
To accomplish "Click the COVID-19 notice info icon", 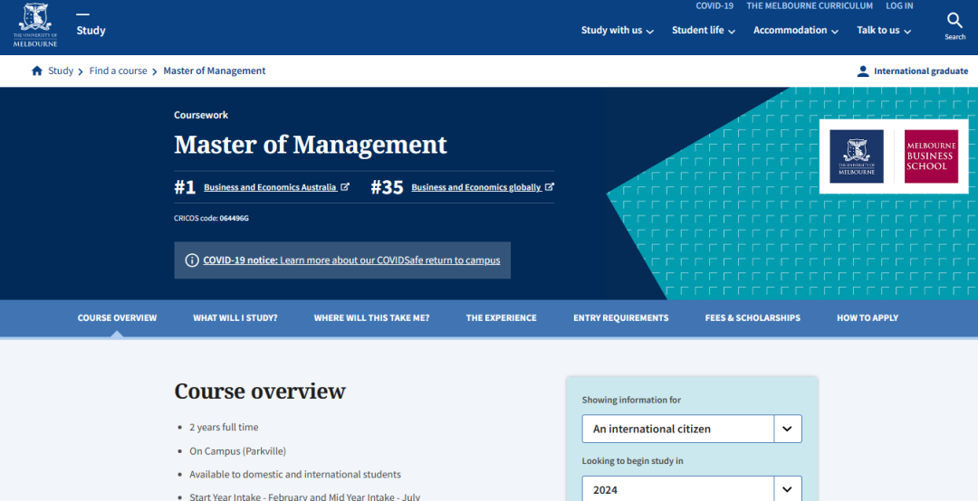I will [192, 260].
